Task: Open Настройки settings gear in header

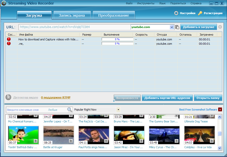Action: pos(176,13)
